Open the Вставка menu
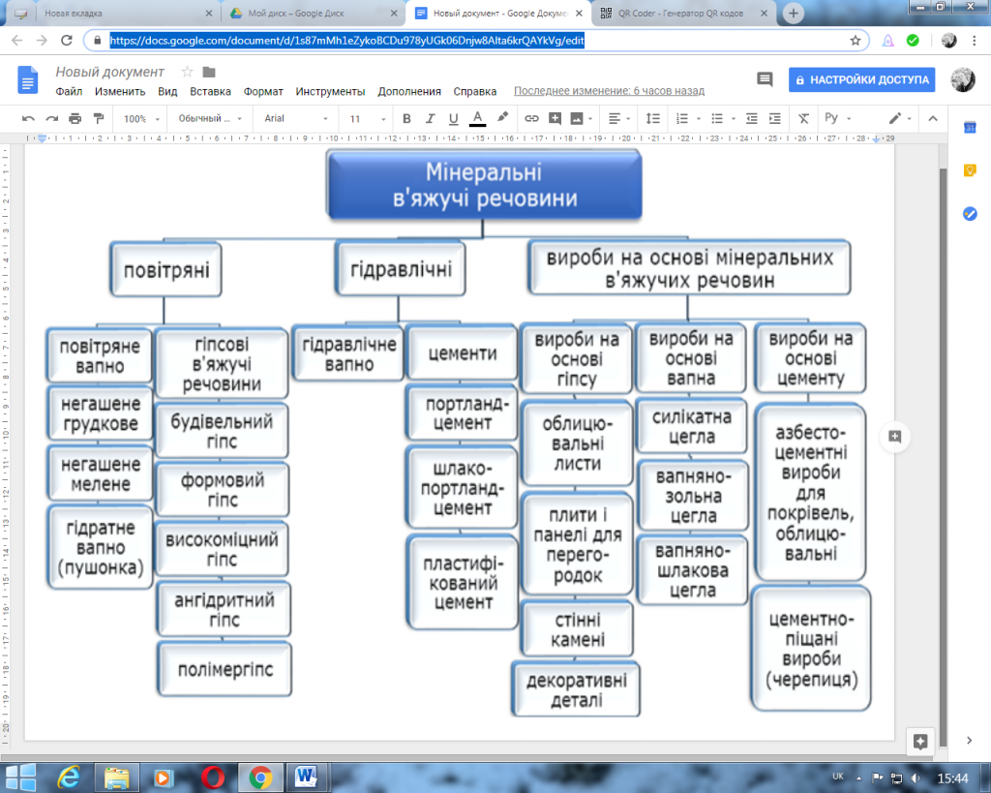This screenshot has width=991, height=793. [210, 92]
